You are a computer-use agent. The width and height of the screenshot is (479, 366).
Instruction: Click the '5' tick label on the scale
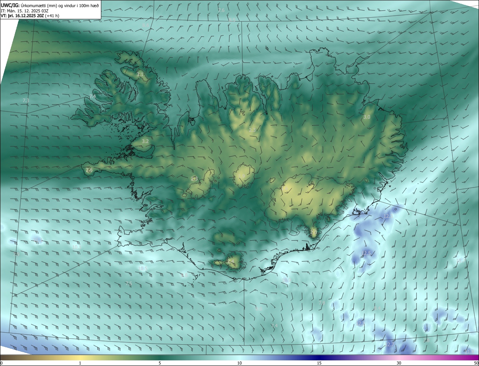pos(160,363)
